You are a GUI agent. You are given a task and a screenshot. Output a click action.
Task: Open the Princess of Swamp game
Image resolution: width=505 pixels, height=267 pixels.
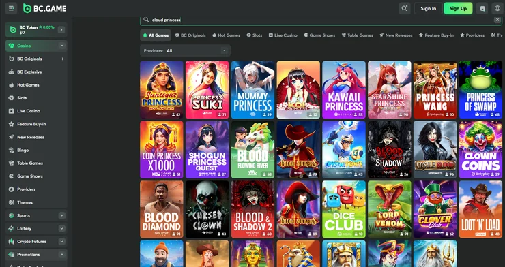pos(480,90)
